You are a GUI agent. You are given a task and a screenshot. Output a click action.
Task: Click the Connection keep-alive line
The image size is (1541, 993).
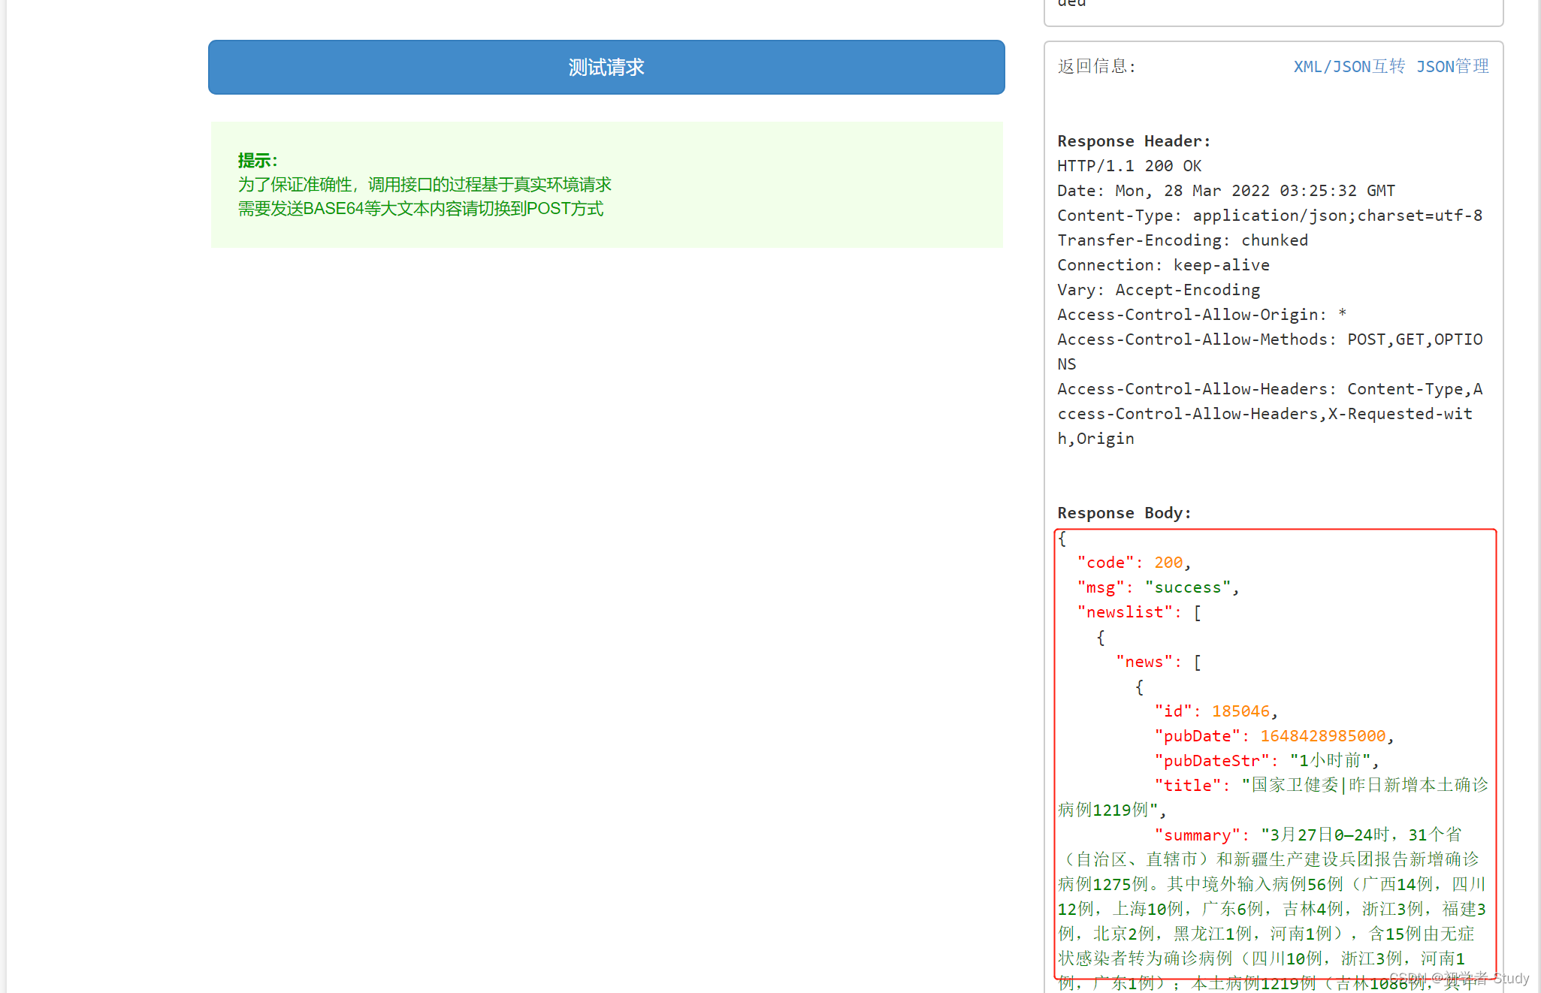tap(1162, 265)
